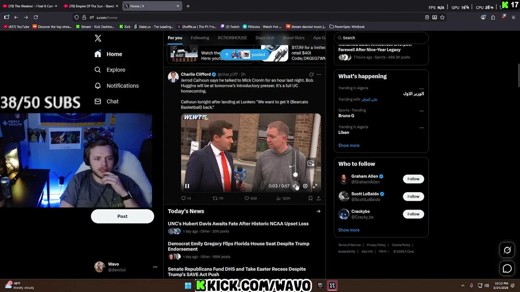Adjust the video volume slider handle
This screenshot has width=520, height=292.
pos(295,175)
